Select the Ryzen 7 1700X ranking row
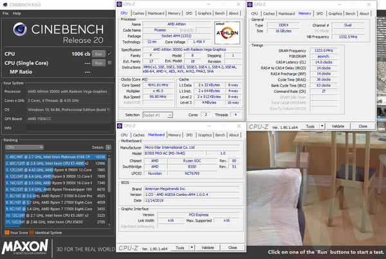The width and height of the screenshot is (386, 259). [x=55, y=209]
